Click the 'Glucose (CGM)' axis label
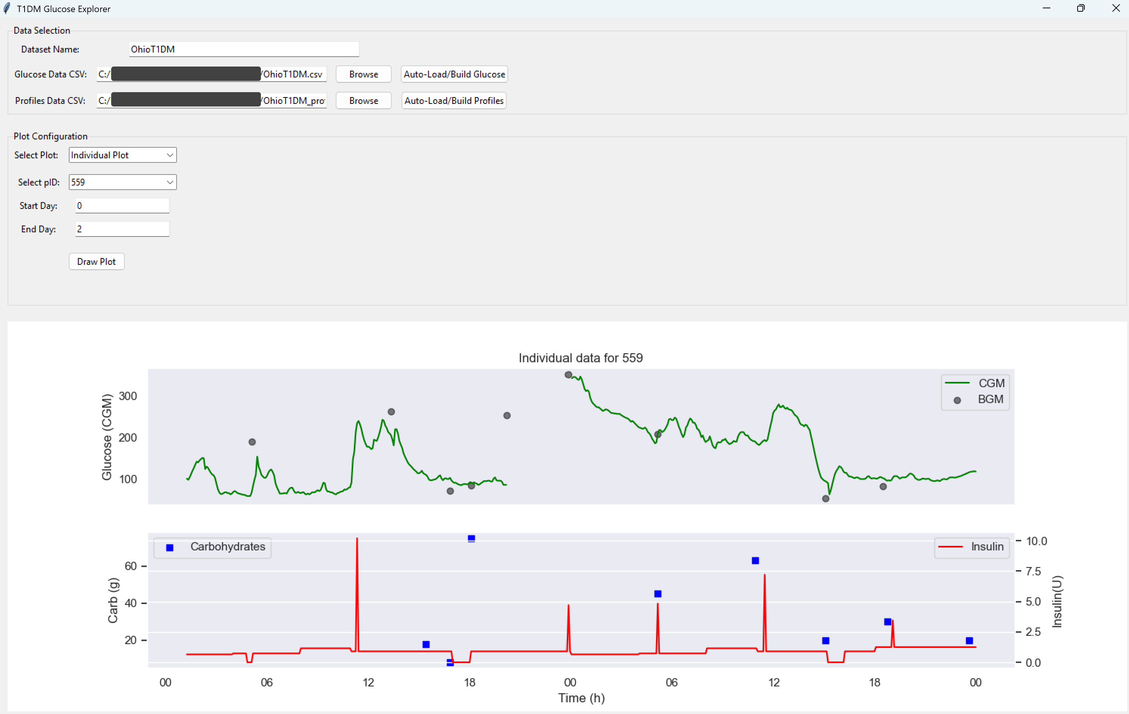 click(x=107, y=437)
